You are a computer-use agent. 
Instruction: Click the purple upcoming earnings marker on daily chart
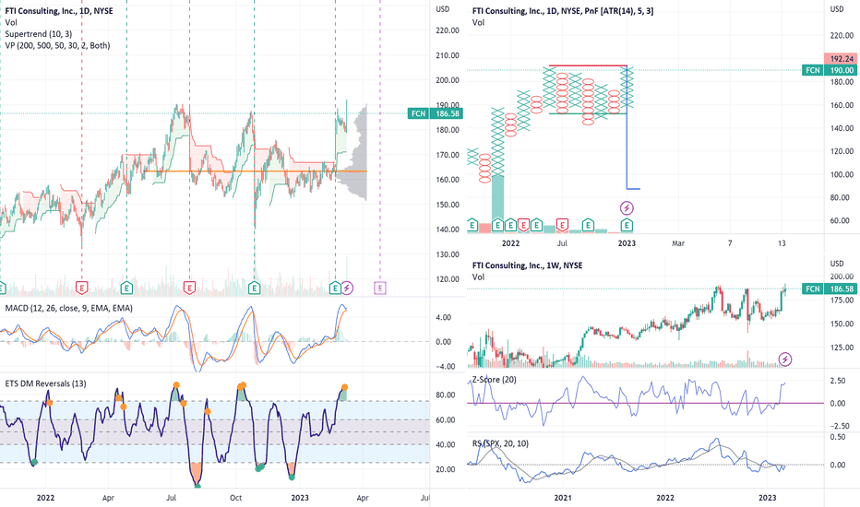380,288
